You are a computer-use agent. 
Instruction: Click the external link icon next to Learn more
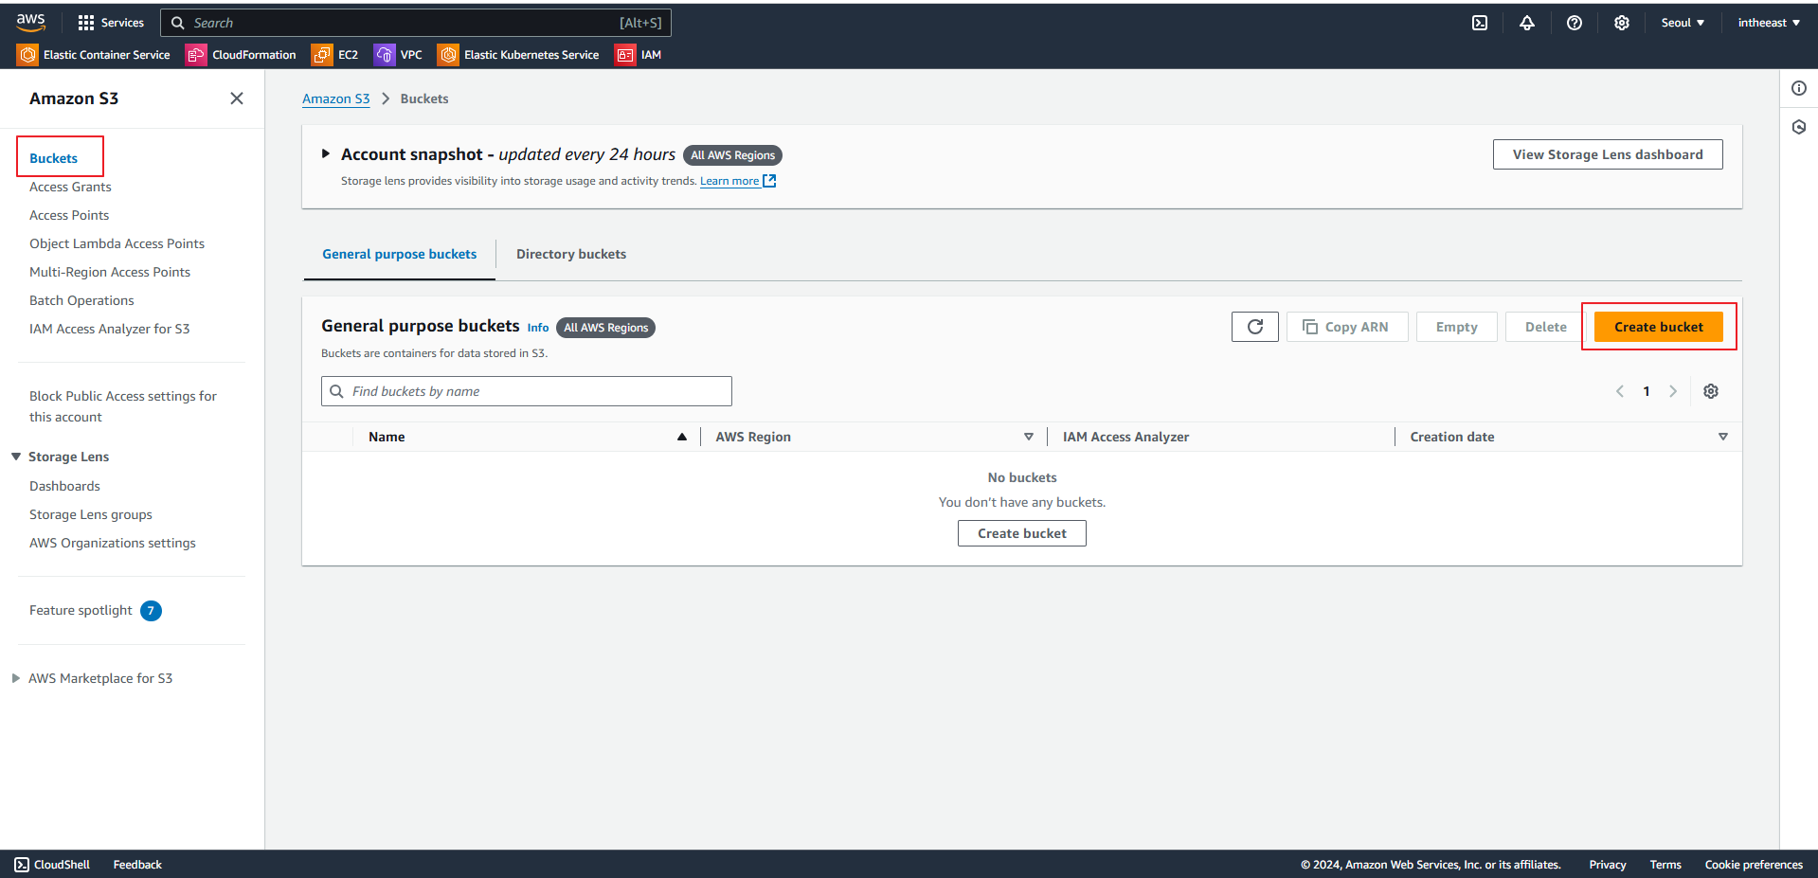click(769, 181)
